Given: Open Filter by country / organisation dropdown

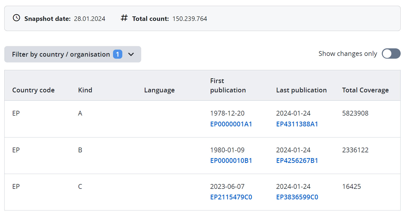Looking at the screenshot, I should click(x=61, y=54).
